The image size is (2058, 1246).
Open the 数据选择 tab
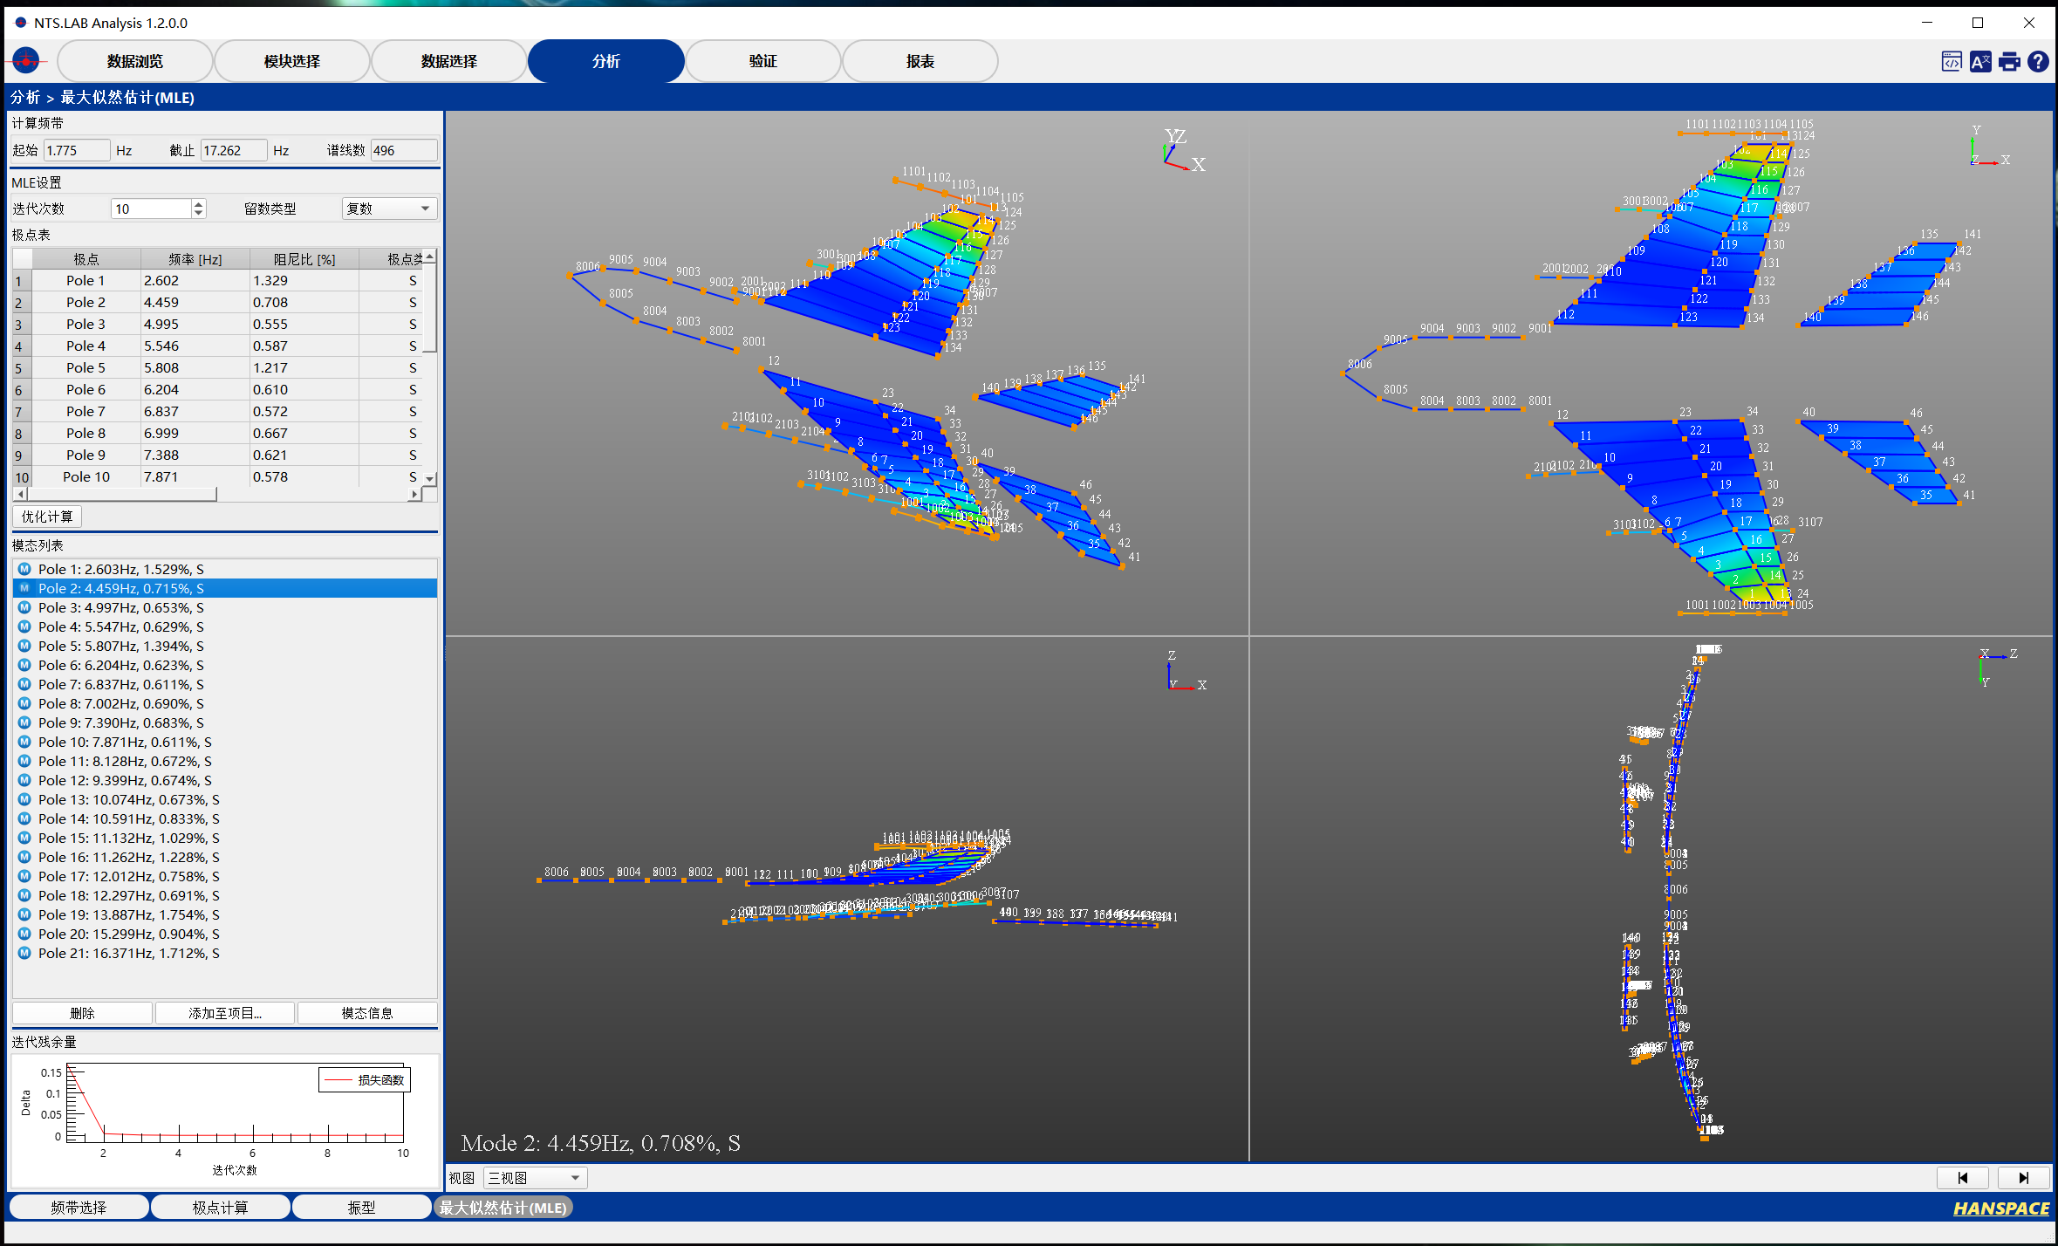[x=449, y=61]
